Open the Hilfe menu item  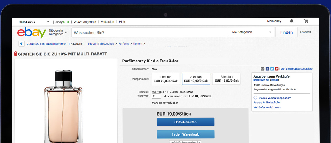122,22
